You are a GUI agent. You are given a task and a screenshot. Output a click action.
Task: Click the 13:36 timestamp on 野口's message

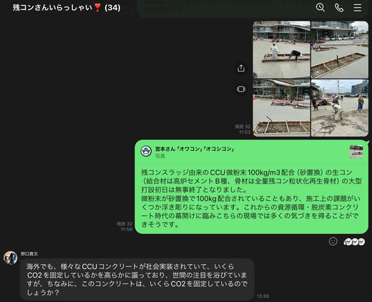click(263, 296)
